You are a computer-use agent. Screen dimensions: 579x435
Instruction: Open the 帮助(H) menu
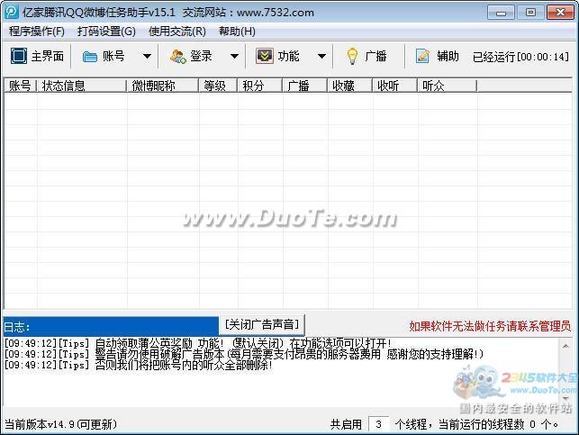tap(237, 32)
